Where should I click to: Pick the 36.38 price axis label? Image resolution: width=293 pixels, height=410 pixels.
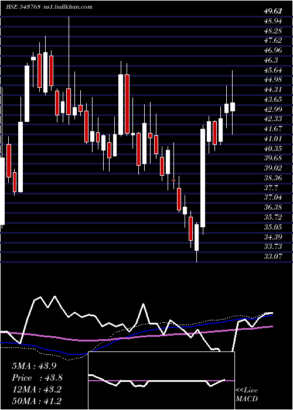click(272, 207)
